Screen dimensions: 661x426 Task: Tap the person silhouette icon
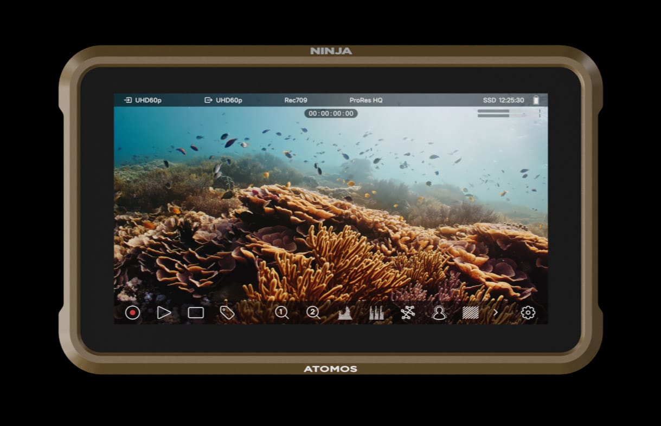439,313
